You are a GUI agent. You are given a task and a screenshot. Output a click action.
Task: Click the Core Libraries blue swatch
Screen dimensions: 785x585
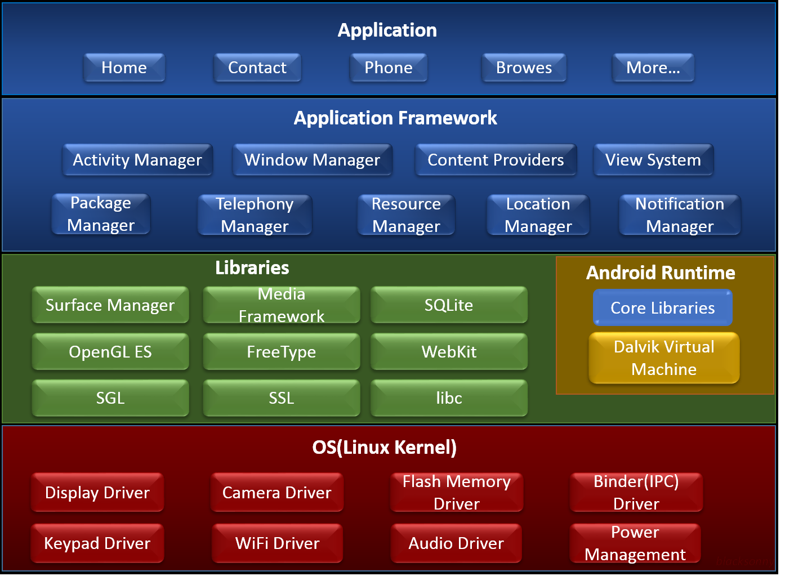click(662, 307)
